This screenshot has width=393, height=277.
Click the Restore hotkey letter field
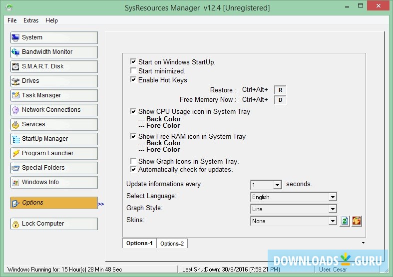(280, 90)
